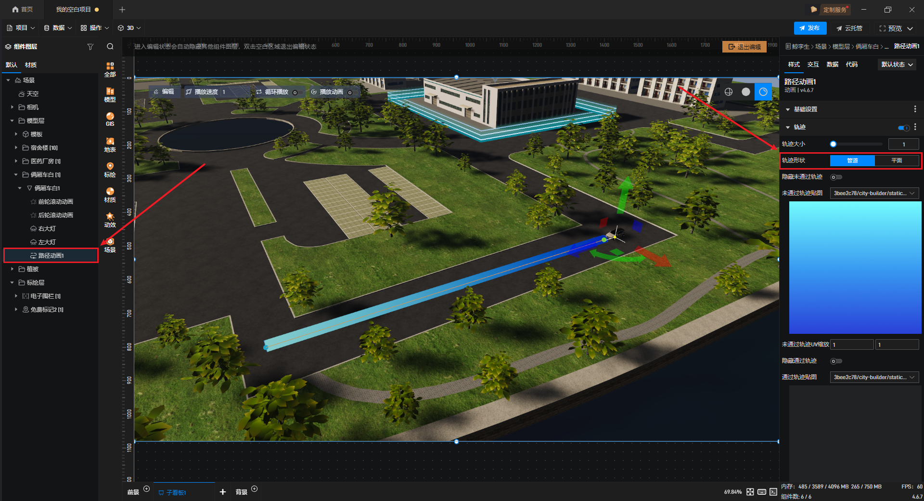This screenshot has height=501, width=924.
Task: Open the 动效 component category
Action: coord(110,220)
